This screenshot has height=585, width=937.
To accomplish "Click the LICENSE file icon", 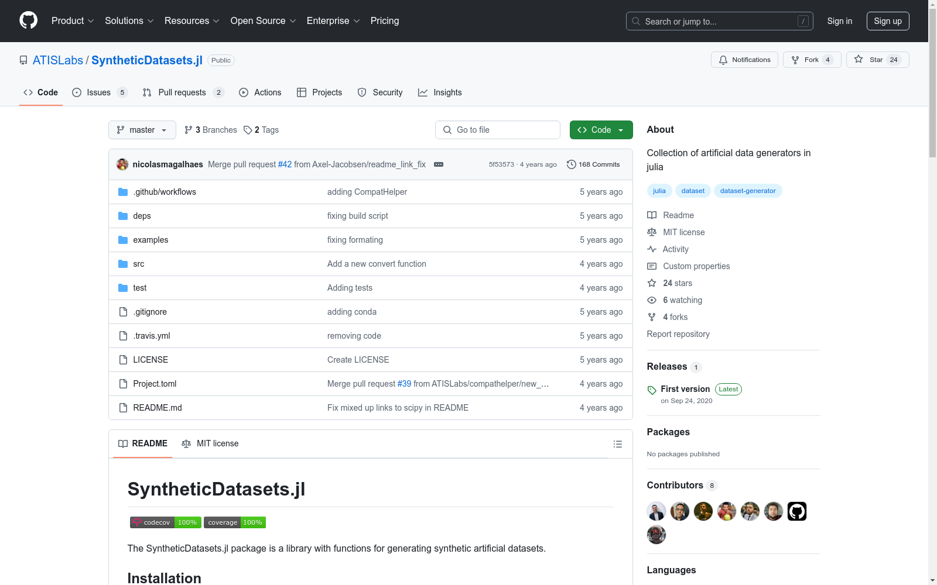I will pyautogui.click(x=123, y=360).
